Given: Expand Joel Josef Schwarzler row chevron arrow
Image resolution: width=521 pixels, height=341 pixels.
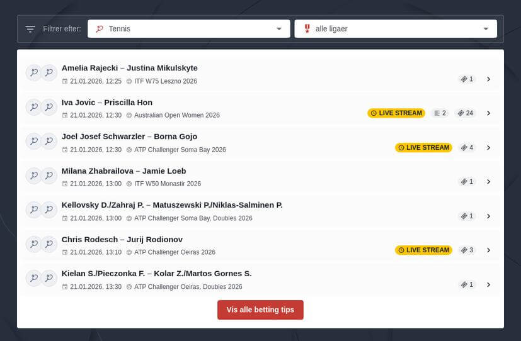Looking at the screenshot, I should click(488, 148).
